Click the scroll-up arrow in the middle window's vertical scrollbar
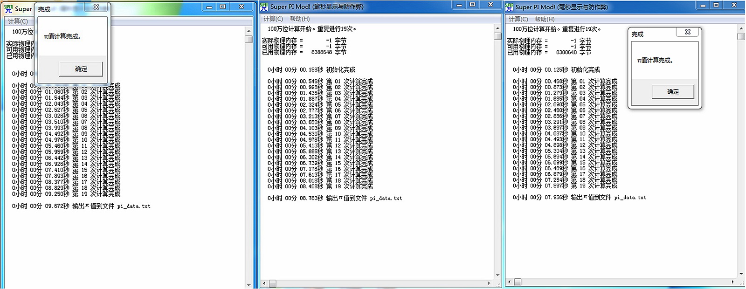The height and width of the screenshot is (289, 746). pos(497,28)
